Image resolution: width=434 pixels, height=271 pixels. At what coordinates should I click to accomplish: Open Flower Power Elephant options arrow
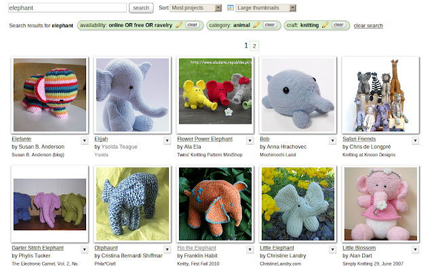point(250,141)
